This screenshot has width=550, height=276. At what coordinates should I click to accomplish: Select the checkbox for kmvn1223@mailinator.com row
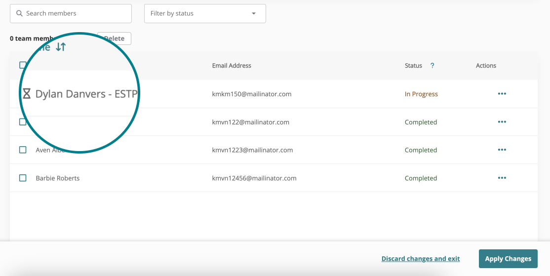(22, 150)
